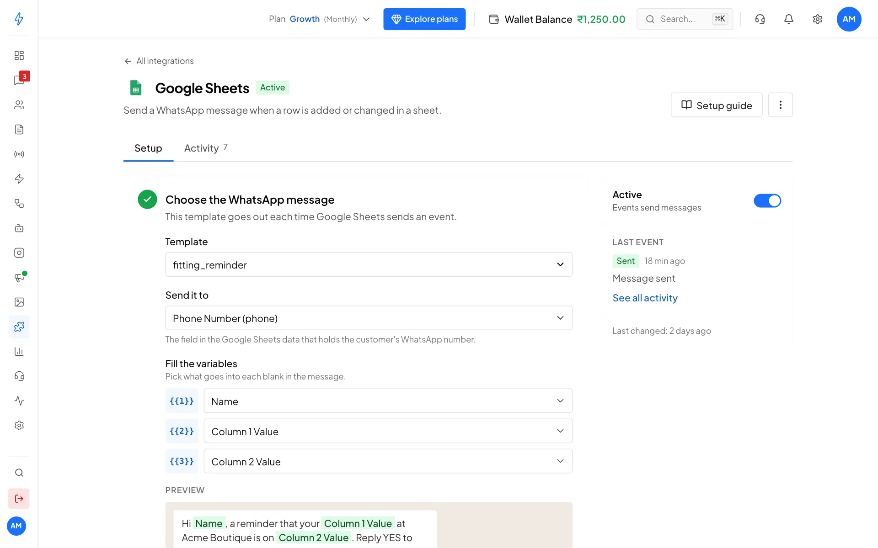Viewport: 878px width, 548px height.
Task: Open the {{2}} Column 1 Value dropdown
Action: (x=388, y=431)
